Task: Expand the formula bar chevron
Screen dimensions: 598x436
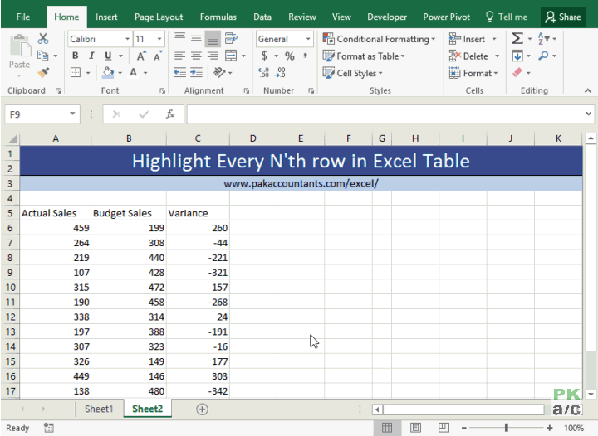Action: coord(589,114)
